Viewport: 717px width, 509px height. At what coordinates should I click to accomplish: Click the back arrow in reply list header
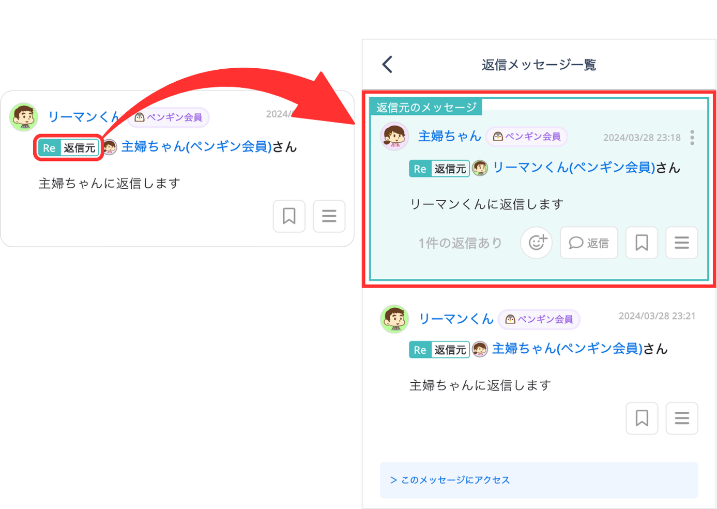[388, 65]
